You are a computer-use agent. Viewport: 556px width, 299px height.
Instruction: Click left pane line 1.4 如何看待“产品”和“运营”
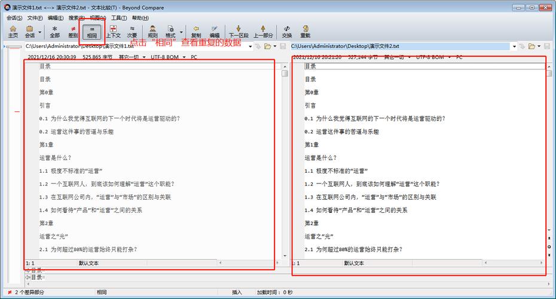(90, 210)
